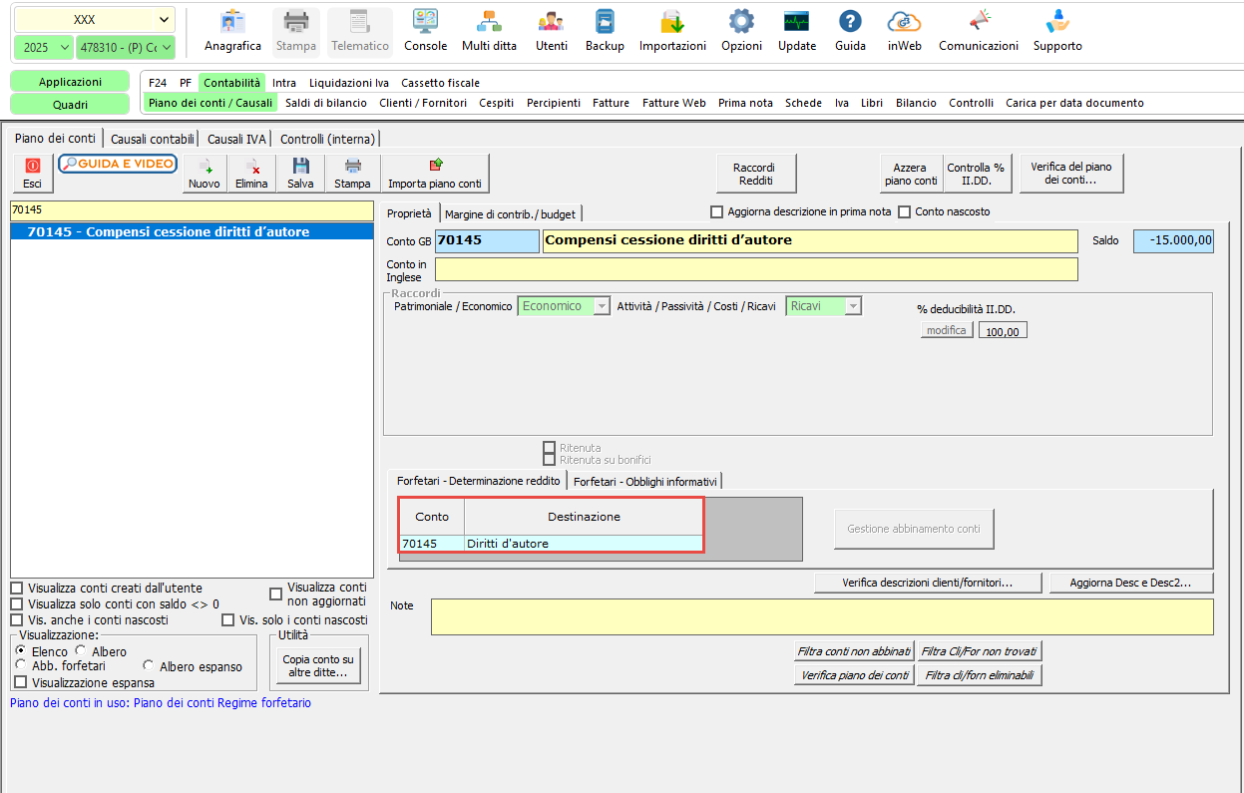Start the Backup tool
The height and width of the screenshot is (793, 1244).
click(605, 32)
